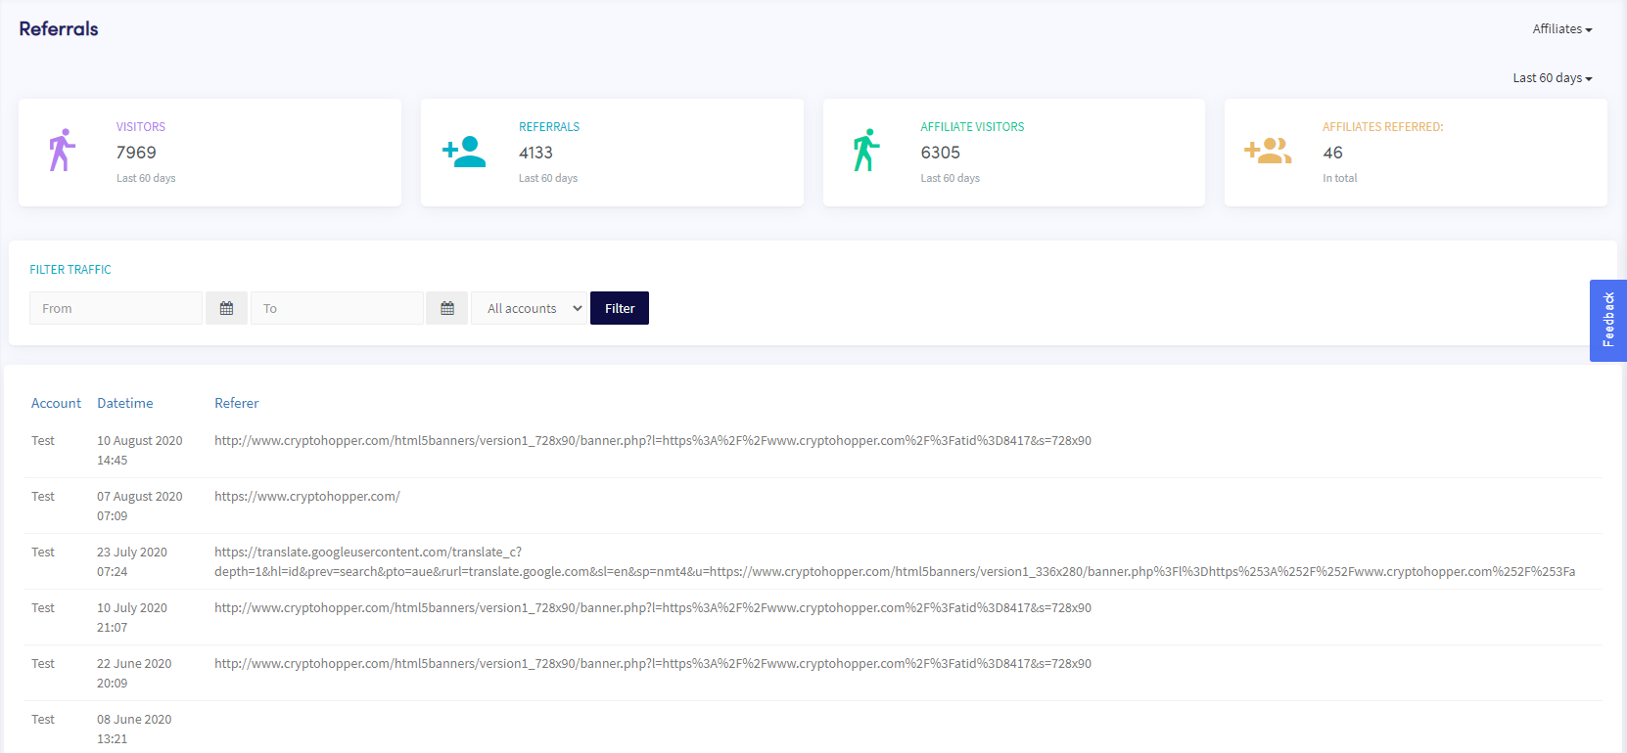The image size is (1627, 753).
Task: Open the To date calendar picker
Action: click(447, 308)
